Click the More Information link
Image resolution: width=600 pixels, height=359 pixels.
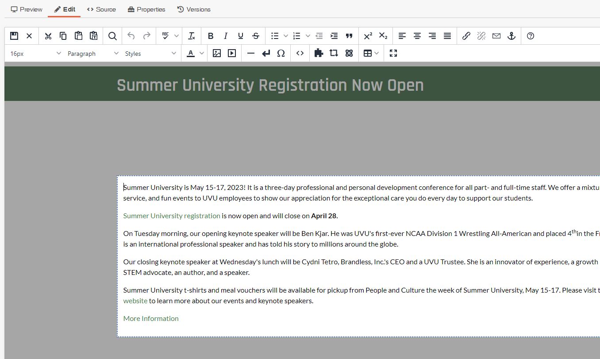pos(151,319)
